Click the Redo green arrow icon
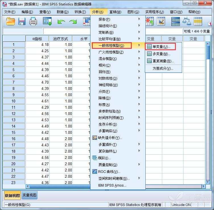 (73, 22)
